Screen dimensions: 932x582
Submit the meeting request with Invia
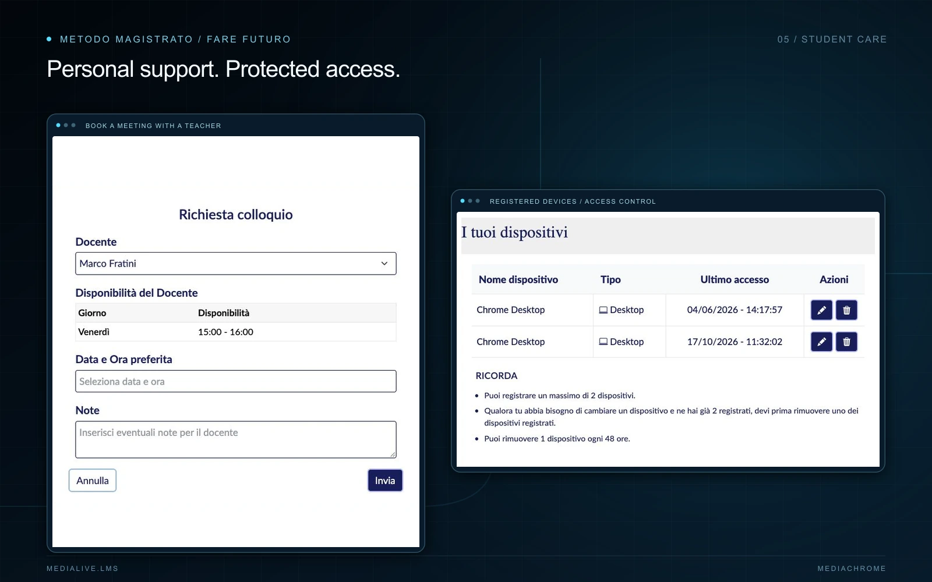385,481
